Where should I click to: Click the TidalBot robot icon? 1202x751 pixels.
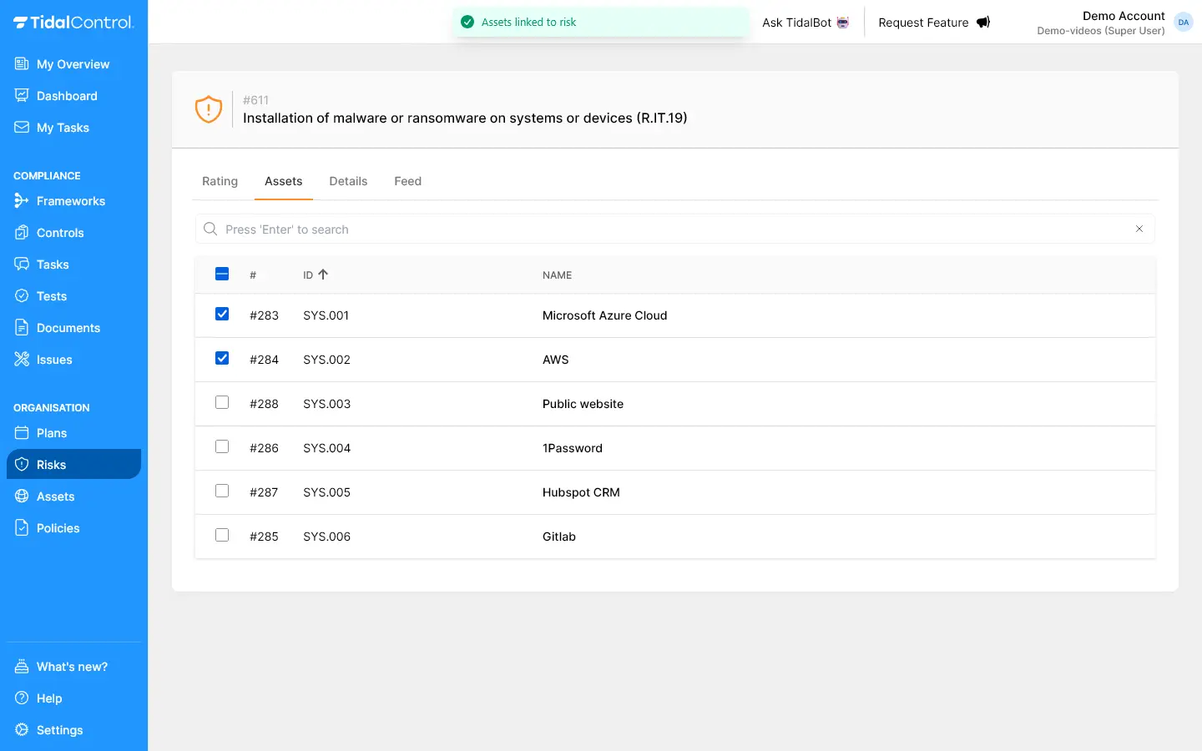coord(843,23)
